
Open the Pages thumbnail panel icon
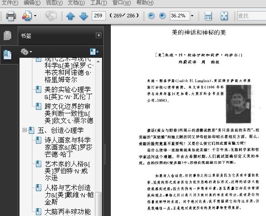point(8,36)
